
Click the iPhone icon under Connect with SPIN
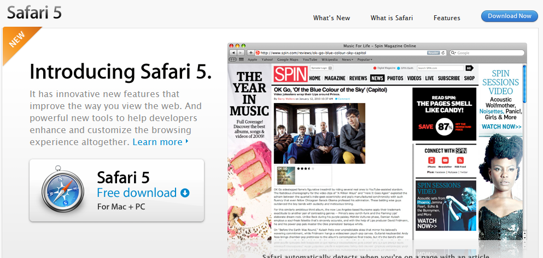[431, 160]
